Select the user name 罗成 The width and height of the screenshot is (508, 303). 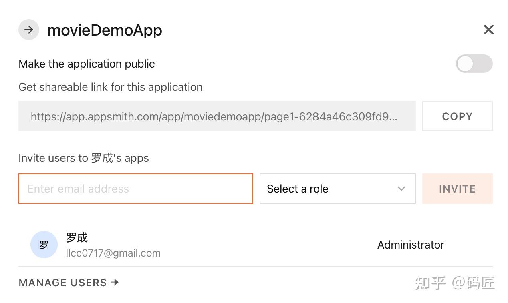point(77,237)
